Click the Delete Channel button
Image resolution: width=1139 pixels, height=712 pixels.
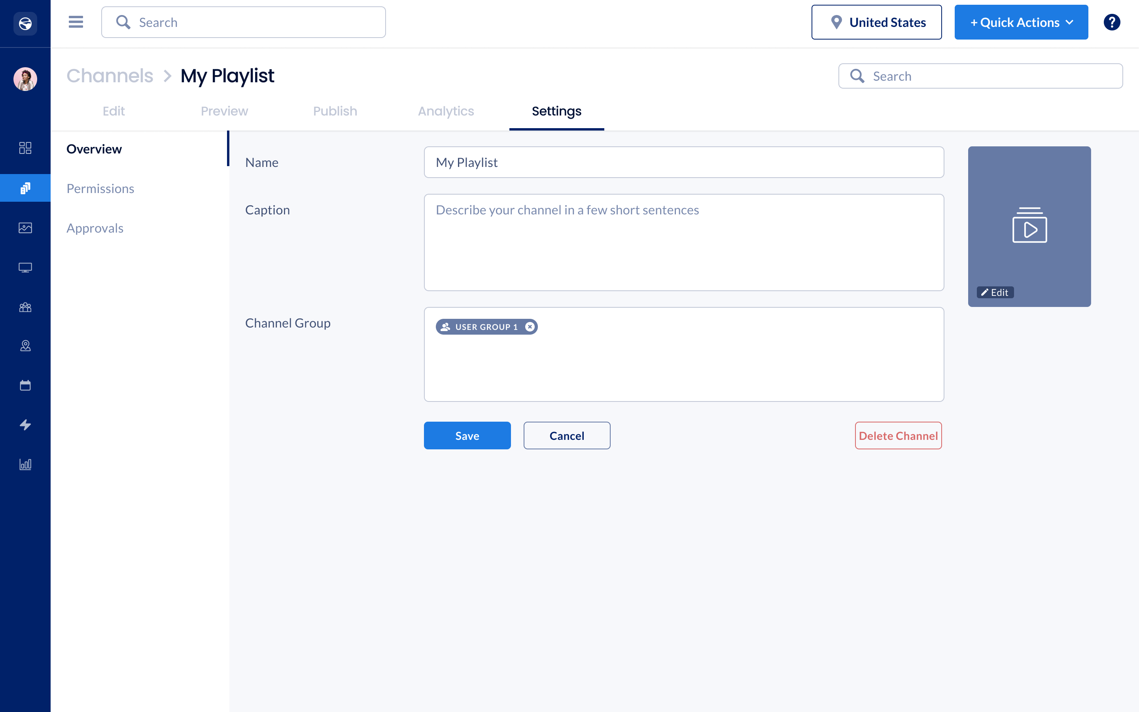coord(898,436)
